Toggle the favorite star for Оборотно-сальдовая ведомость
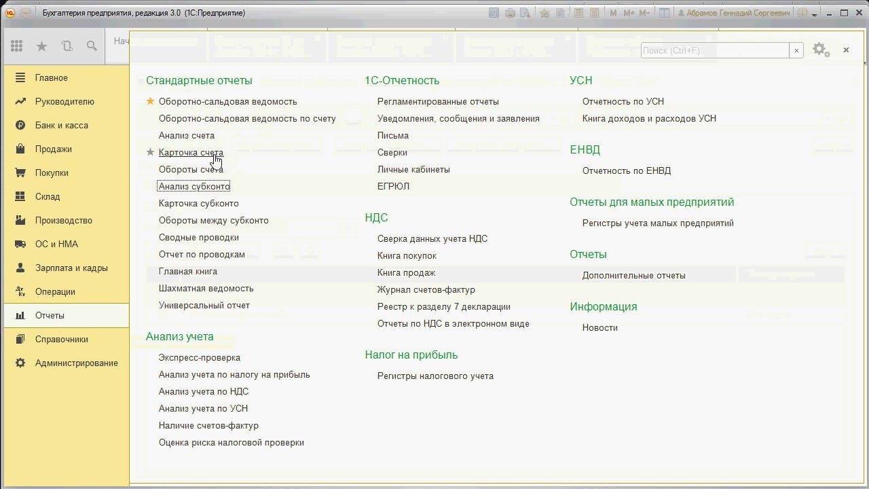The height and width of the screenshot is (489, 869). coord(151,101)
